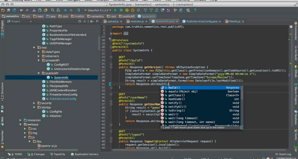Click the navigate Back arrow icon
298x159 pixels.
click(66, 10)
